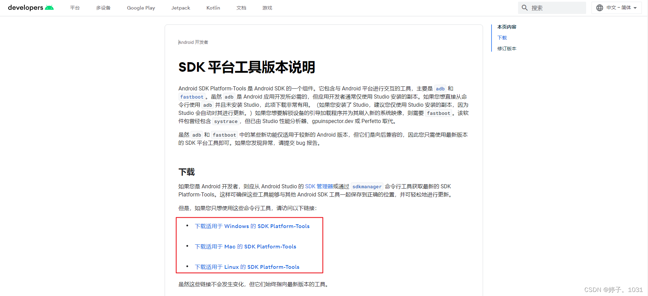Open the SDK 管理器 link
Screen dimensions: 648x296
tap(319, 186)
